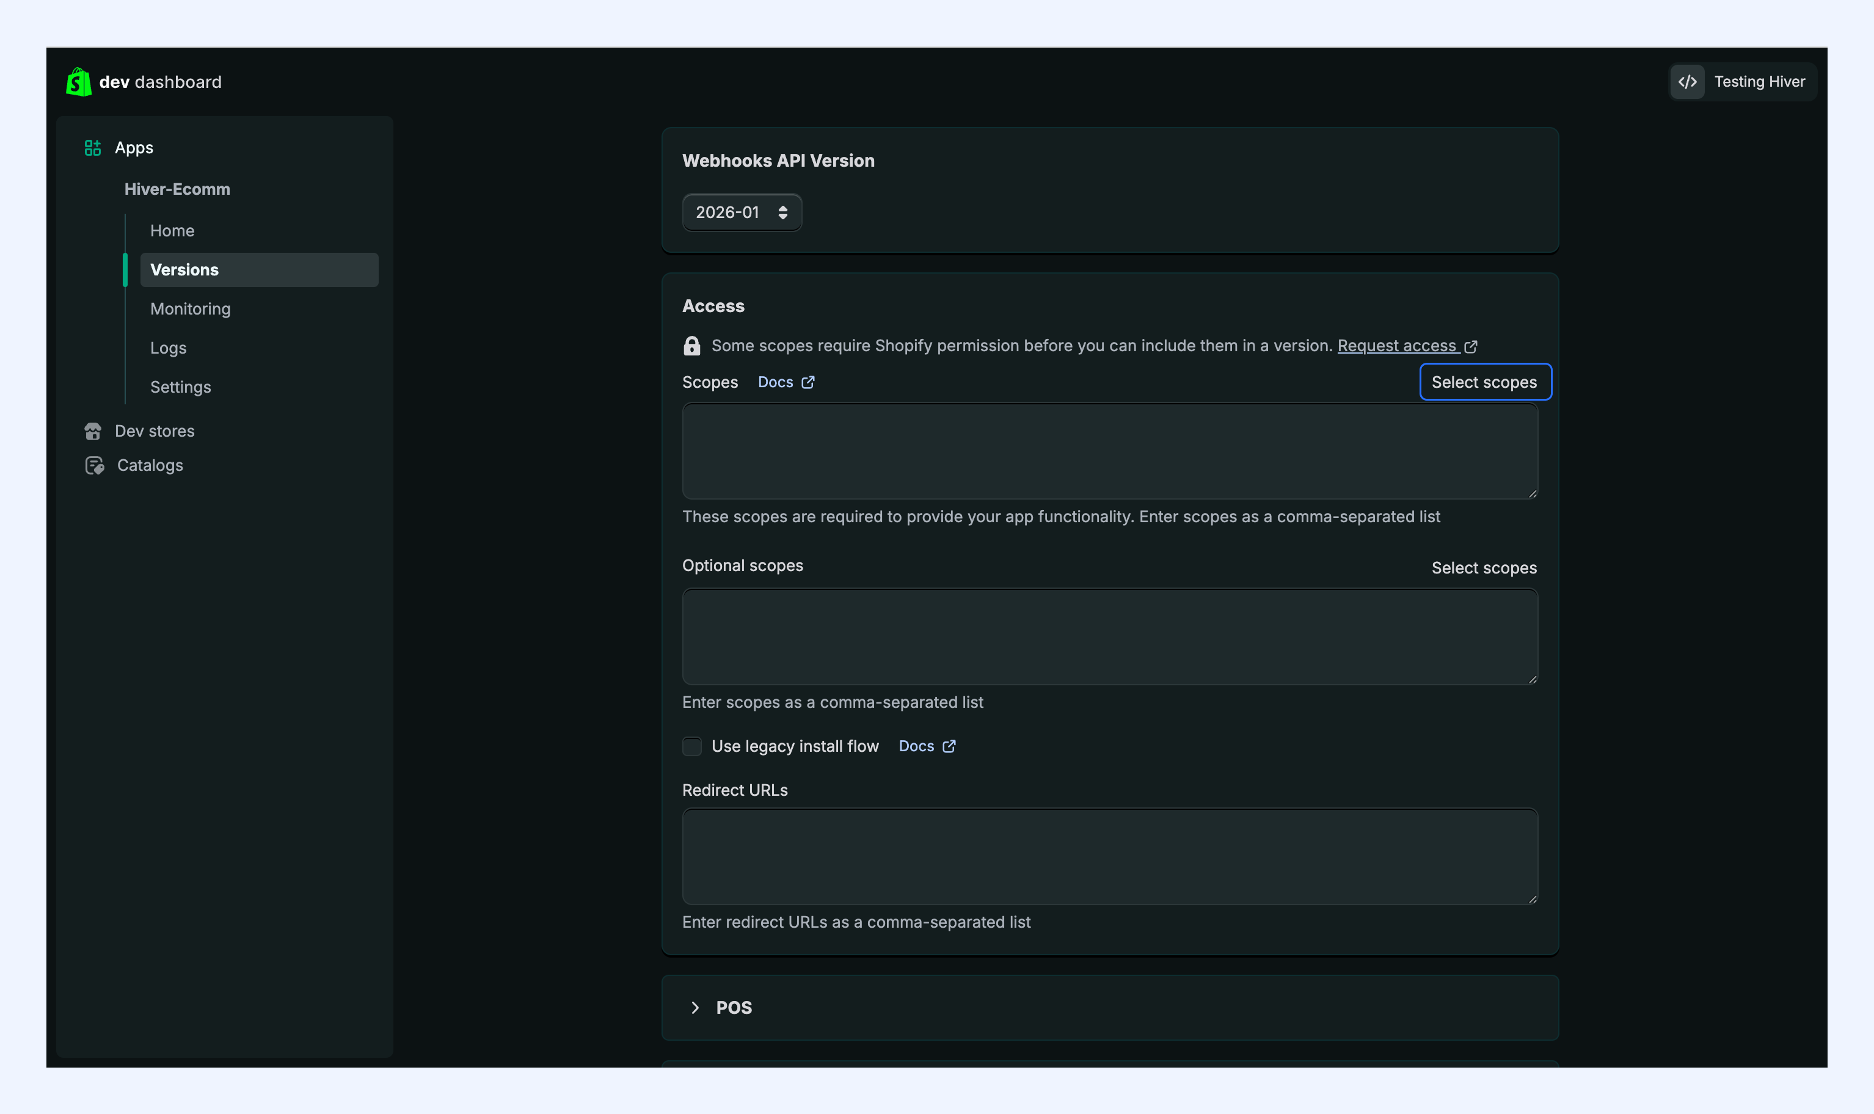The height and width of the screenshot is (1114, 1874).
Task: Click the Dev stores storefront icon
Action: click(x=93, y=431)
